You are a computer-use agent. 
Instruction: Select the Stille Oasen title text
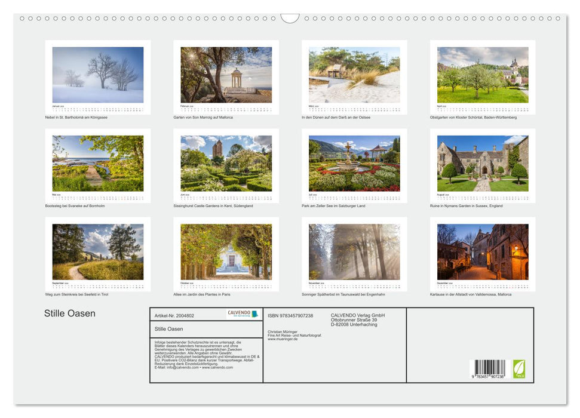tap(69, 313)
